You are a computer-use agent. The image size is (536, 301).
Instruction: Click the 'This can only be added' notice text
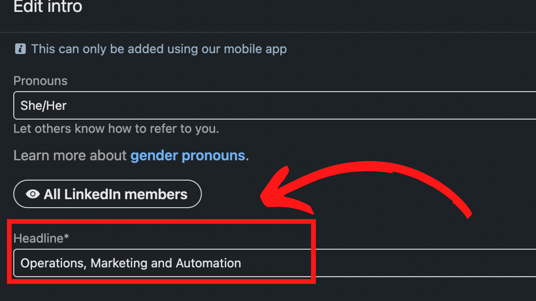(159, 49)
